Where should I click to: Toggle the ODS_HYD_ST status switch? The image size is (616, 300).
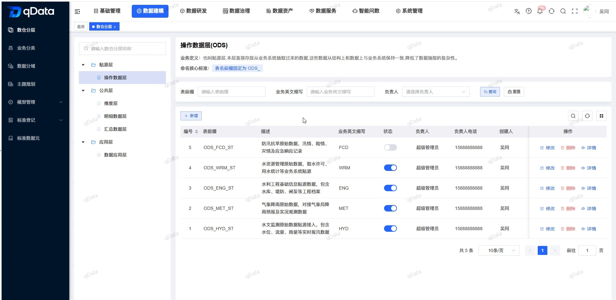(x=390, y=229)
